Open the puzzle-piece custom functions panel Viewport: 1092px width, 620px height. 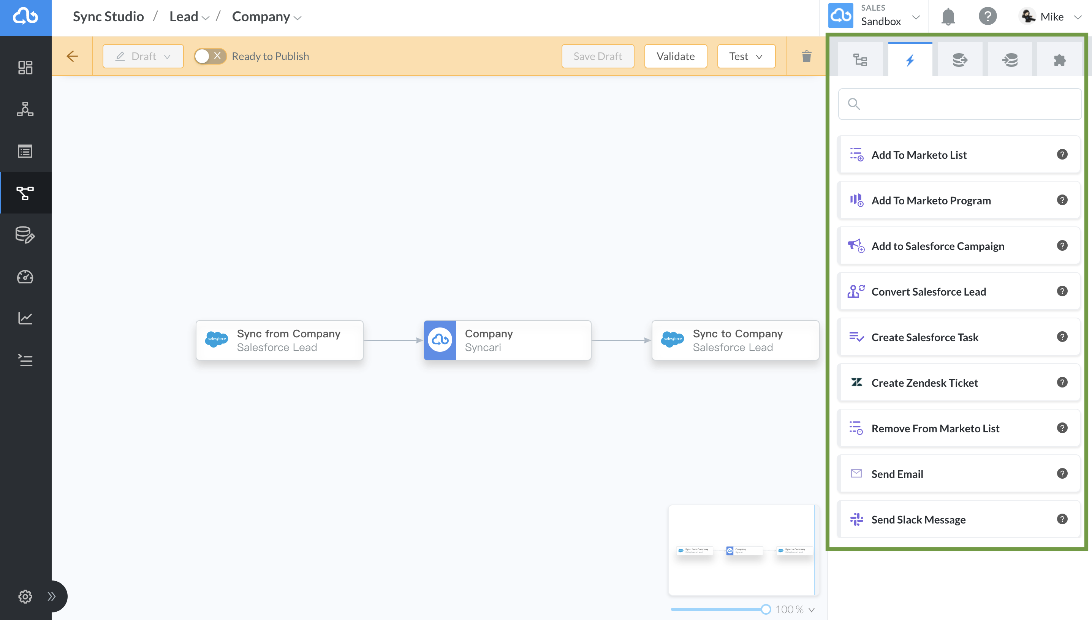point(1060,60)
